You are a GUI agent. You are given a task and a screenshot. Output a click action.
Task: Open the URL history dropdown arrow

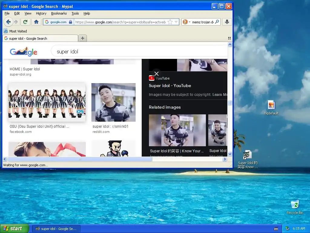tap(176, 22)
